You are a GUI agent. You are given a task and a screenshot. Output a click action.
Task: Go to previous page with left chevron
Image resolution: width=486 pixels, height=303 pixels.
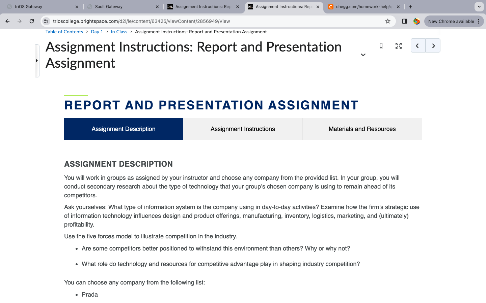(x=418, y=45)
